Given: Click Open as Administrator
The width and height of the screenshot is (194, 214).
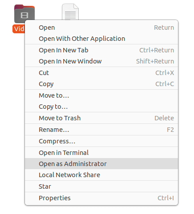Looking at the screenshot, I should tap(101, 164).
